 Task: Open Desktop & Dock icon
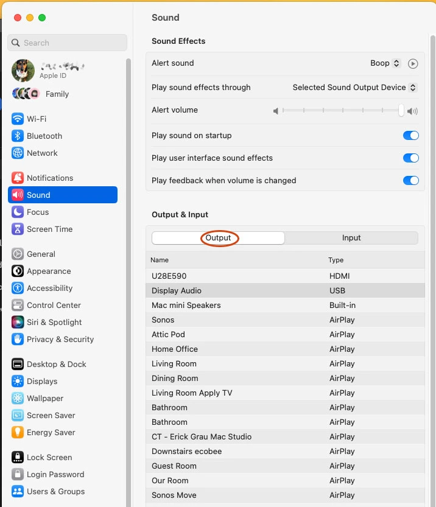18,364
